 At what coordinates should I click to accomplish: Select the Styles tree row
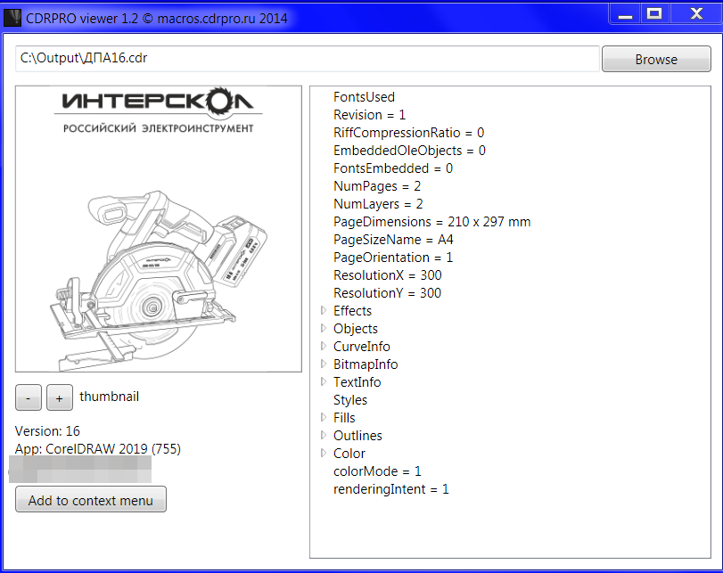pyautogui.click(x=350, y=399)
